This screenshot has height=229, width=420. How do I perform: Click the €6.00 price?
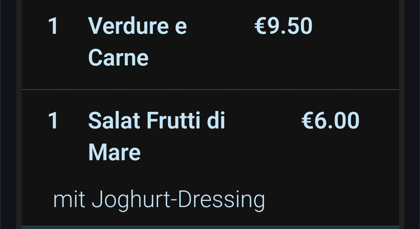(x=330, y=121)
